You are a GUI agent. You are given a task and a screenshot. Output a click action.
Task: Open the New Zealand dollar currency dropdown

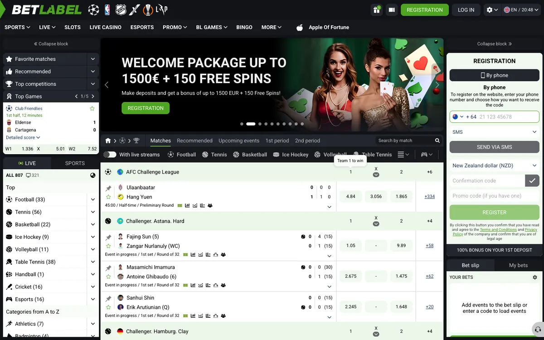coord(494,165)
